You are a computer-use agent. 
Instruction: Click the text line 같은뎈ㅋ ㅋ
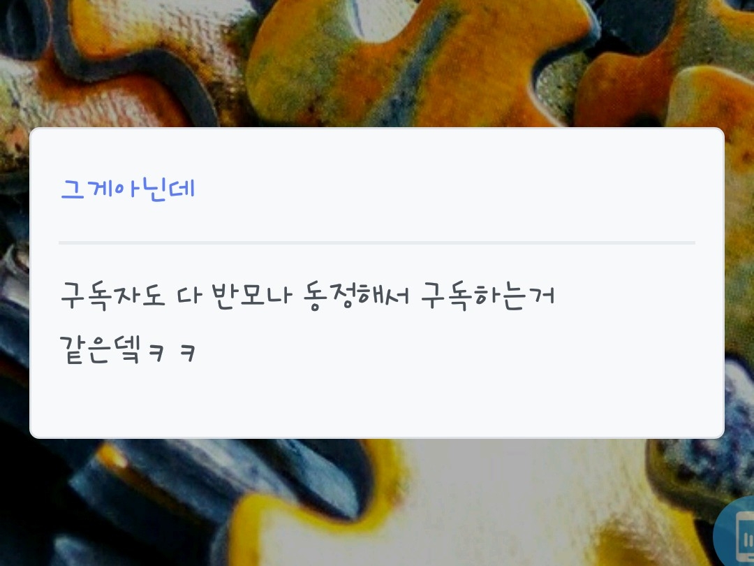tap(128, 350)
